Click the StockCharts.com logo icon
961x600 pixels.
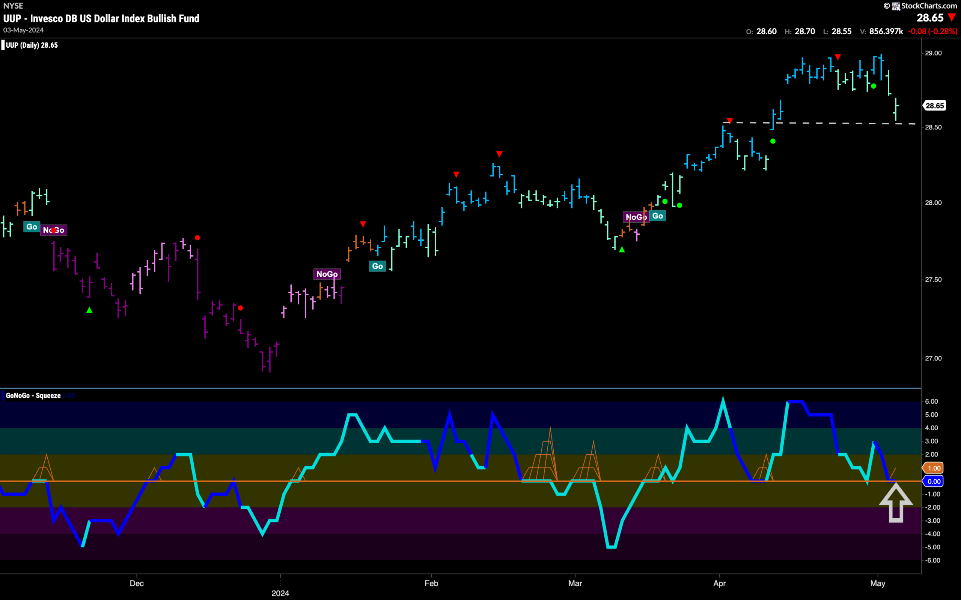(896, 6)
